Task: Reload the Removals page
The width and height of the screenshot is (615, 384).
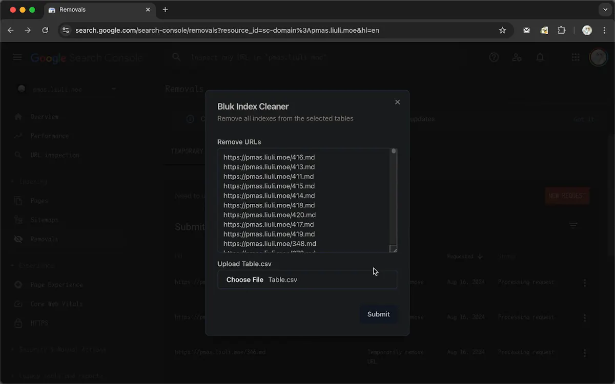Action: tap(45, 30)
